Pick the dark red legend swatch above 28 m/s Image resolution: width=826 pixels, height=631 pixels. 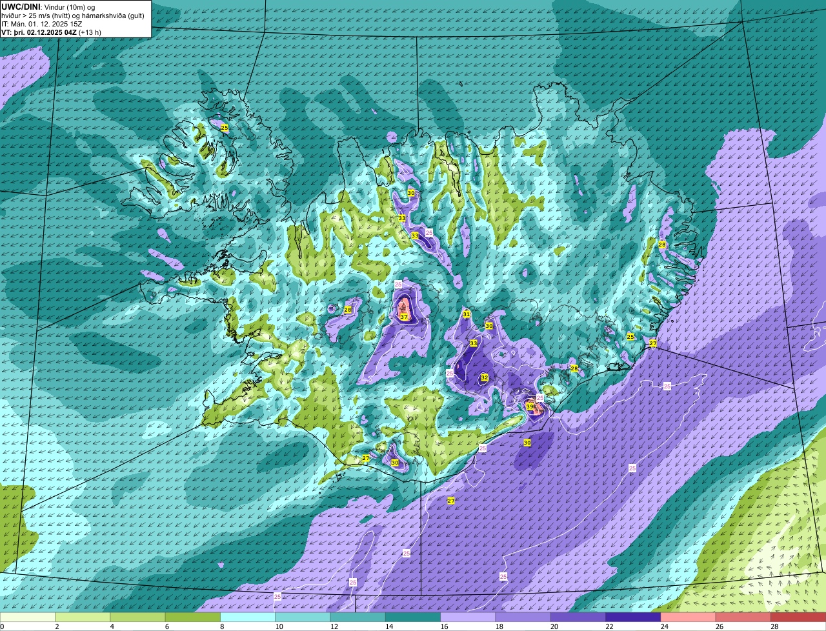tap(798, 617)
